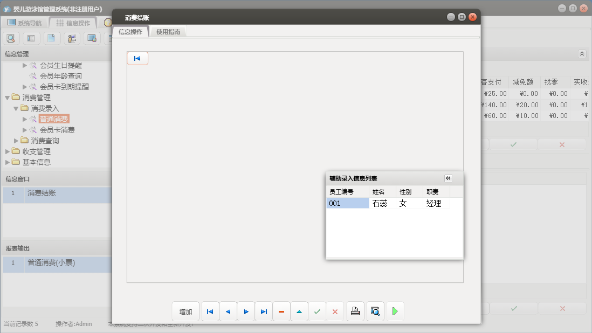Expand the 收支管理 tree folder
Viewport: 592px width, 333px height.
8,151
